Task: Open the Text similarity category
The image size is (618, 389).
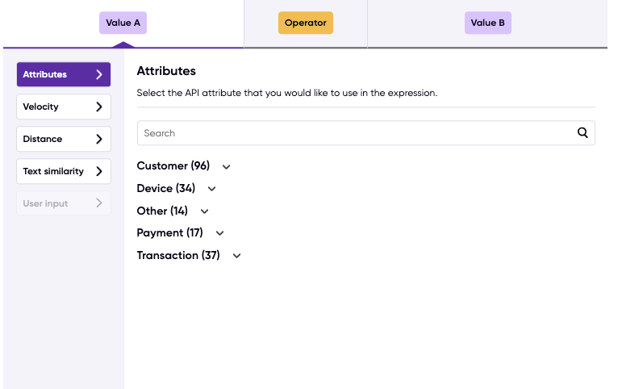Action: [64, 171]
